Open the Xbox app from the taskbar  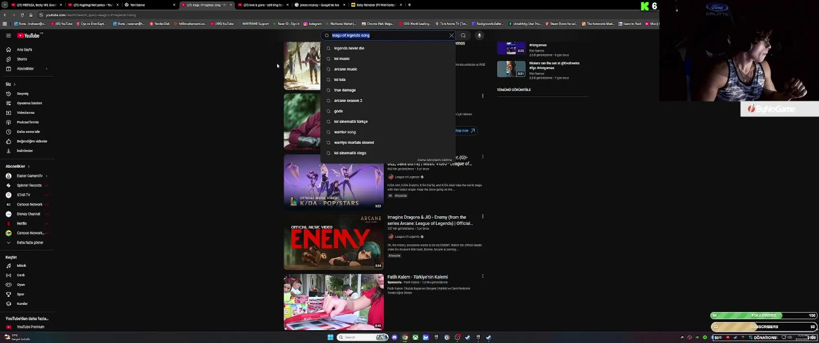415,337
